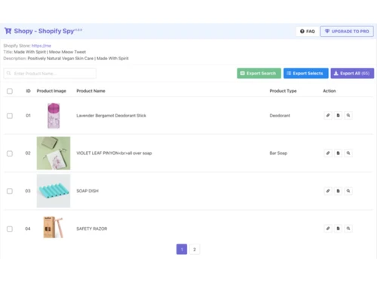Viewport: 377px width, 282px height.
Task: Click the magnifier icon for VIOLET LEAF PINYON soap
Action: click(x=348, y=153)
